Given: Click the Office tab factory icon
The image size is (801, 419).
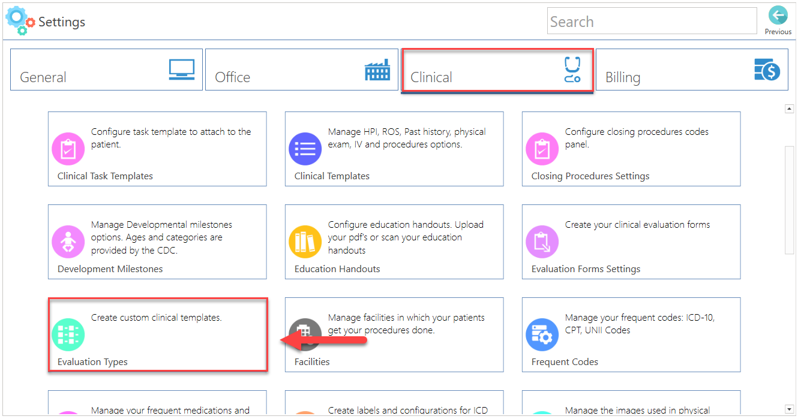Looking at the screenshot, I should coord(377,70).
